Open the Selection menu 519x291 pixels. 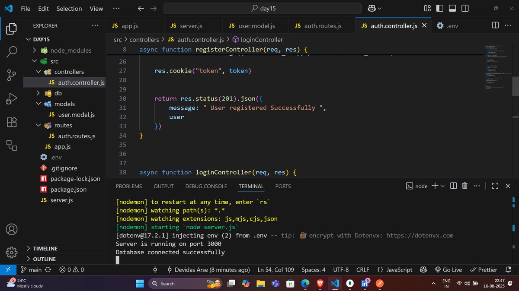click(x=69, y=8)
